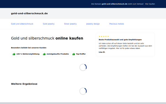Click the five-star rating in review card
166x104 pixels.
pyautogui.click(x=104, y=36)
